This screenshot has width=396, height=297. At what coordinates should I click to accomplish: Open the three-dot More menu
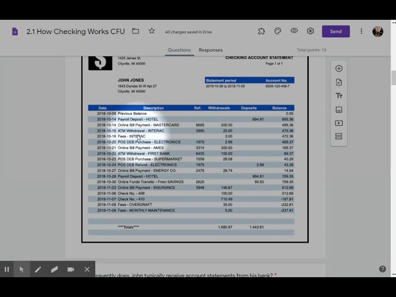pyautogui.click(x=361, y=31)
